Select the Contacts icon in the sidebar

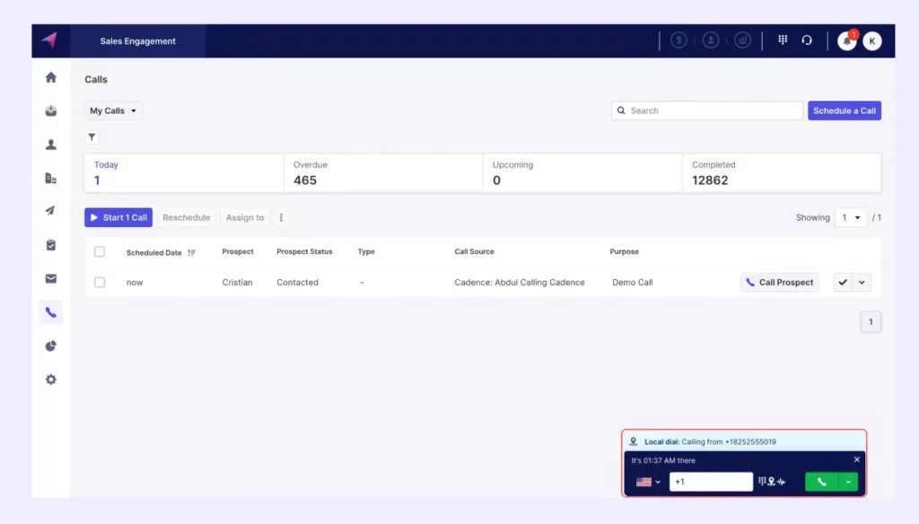point(51,144)
